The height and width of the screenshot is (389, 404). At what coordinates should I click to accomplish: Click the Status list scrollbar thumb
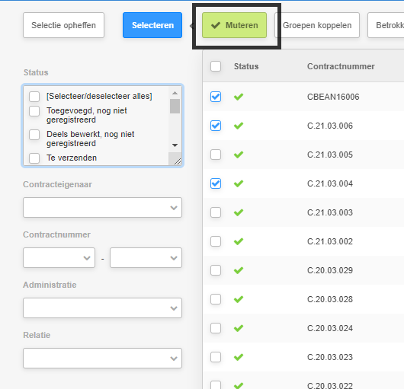pyautogui.click(x=175, y=107)
